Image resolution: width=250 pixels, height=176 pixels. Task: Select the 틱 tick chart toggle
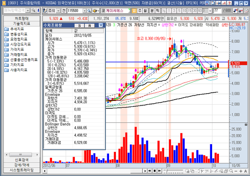point(157,10)
